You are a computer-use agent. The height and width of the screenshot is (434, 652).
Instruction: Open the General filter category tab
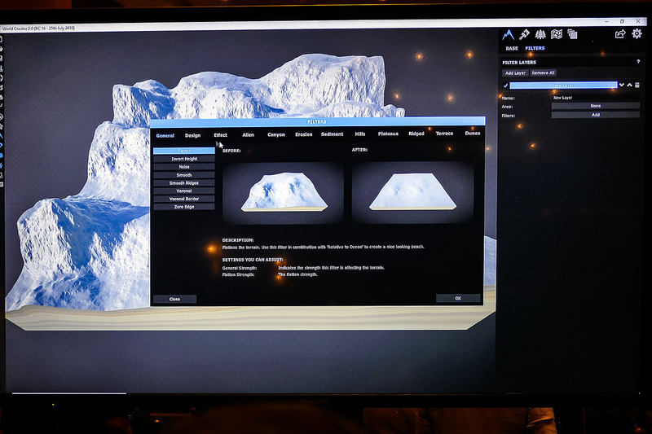tap(165, 136)
